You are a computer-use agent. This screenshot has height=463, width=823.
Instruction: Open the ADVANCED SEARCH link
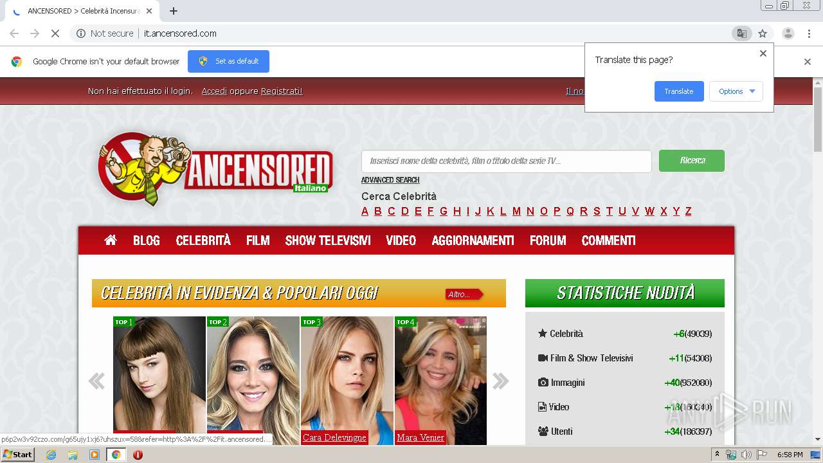coord(390,180)
